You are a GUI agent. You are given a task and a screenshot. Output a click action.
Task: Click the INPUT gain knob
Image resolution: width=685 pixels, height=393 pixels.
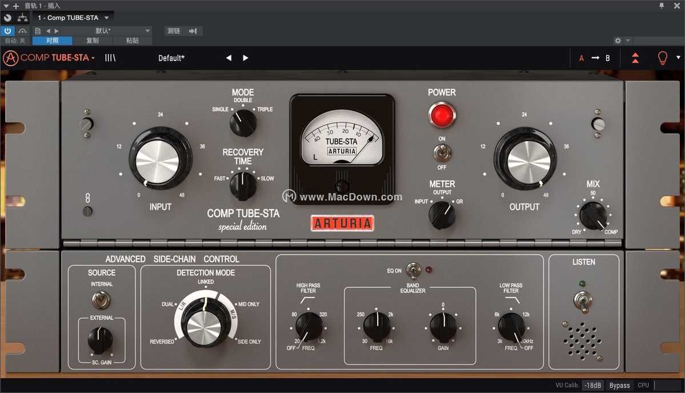tap(160, 158)
